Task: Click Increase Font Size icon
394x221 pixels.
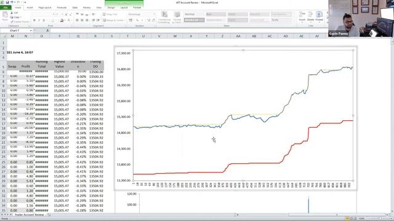Action: [66, 14]
